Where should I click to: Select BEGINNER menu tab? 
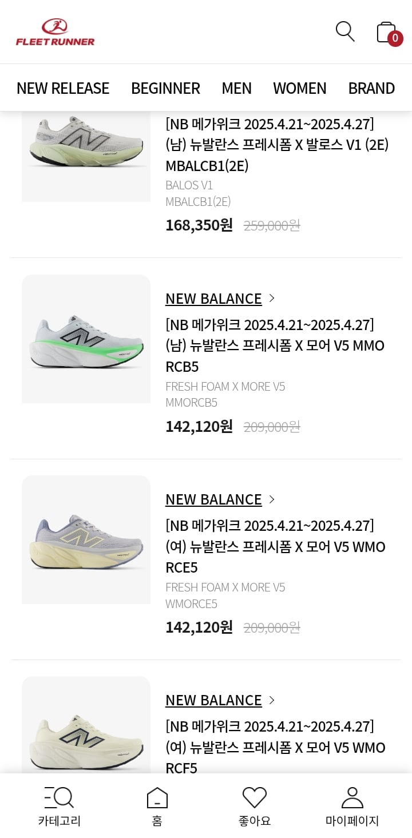pyautogui.click(x=165, y=88)
